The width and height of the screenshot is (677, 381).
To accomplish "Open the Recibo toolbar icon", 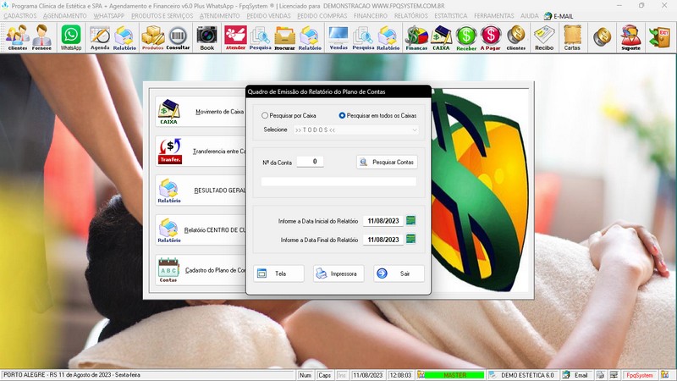I will pyautogui.click(x=544, y=37).
